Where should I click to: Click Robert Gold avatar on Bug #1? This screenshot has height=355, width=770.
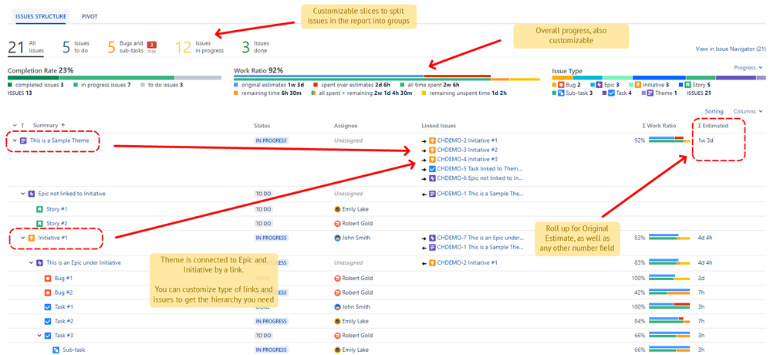tap(337, 278)
